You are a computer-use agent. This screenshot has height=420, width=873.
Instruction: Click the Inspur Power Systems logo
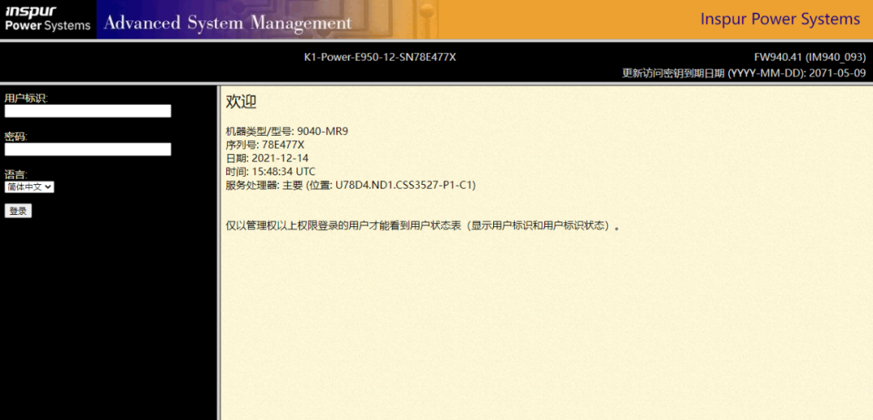[48, 19]
